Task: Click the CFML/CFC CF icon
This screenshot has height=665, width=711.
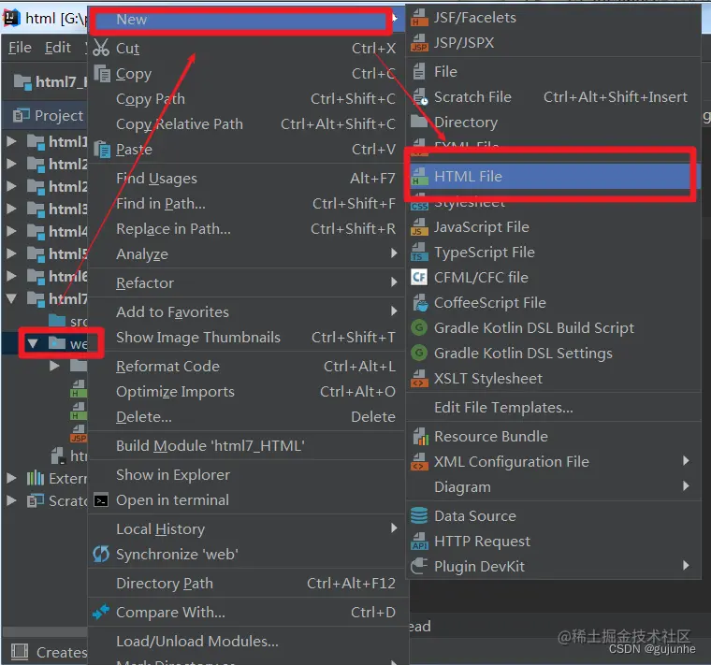Action: pos(419,277)
